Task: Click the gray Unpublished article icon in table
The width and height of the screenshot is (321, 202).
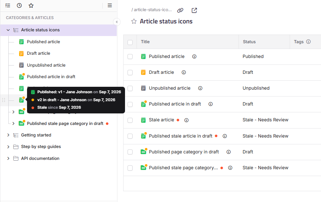Action: point(143,88)
